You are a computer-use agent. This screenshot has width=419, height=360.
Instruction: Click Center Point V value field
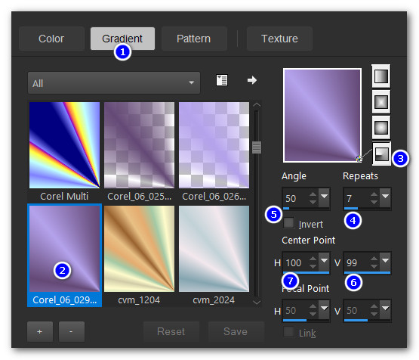(357, 262)
